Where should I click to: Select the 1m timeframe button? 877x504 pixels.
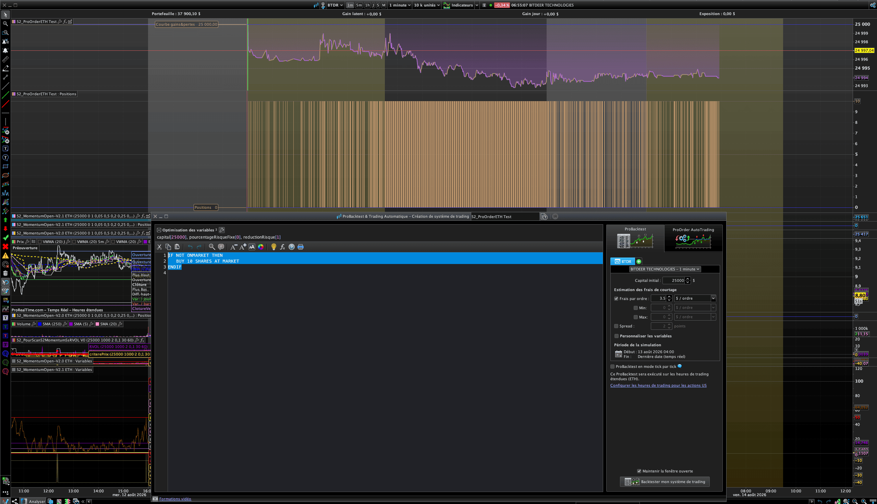coord(350,5)
